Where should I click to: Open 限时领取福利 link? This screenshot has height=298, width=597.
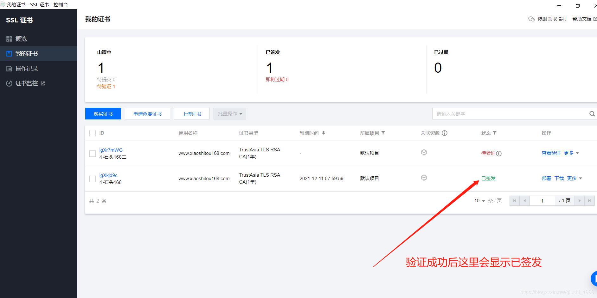tap(552, 19)
